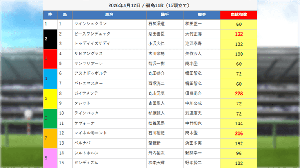Click jockey 丸田恭介

pyautogui.click(x=156, y=73)
